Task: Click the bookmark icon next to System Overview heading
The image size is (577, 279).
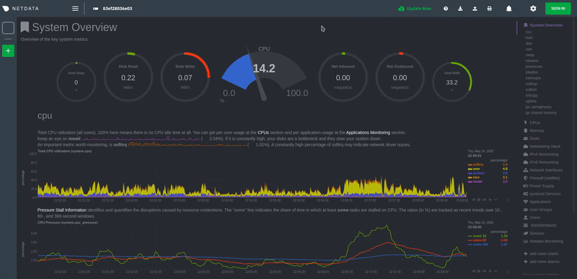Action: [25, 27]
